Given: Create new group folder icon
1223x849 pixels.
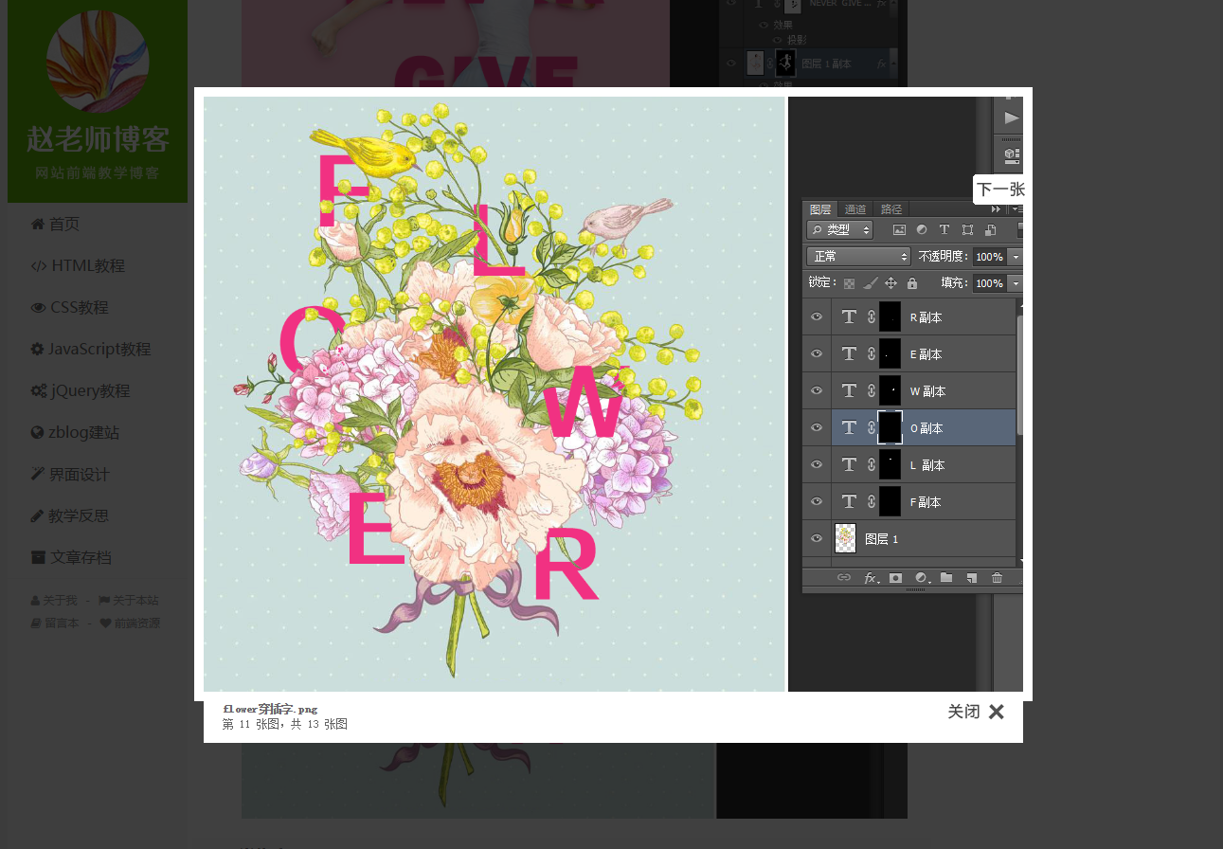Looking at the screenshot, I should (x=946, y=578).
